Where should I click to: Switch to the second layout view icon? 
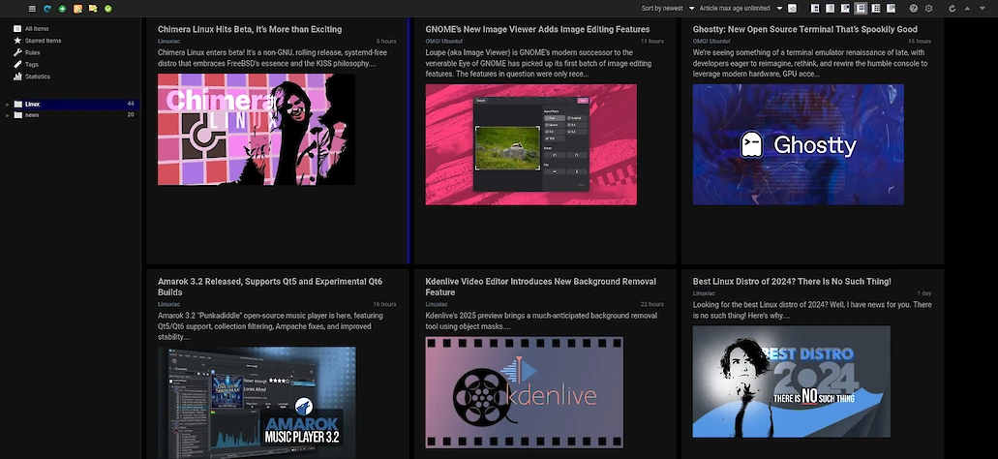(x=830, y=9)
